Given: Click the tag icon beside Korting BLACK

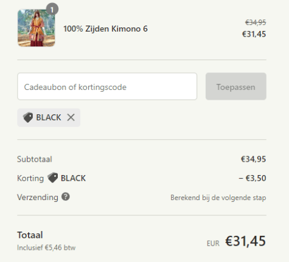Looking at the screenshot, I should (x=53, y=178).
